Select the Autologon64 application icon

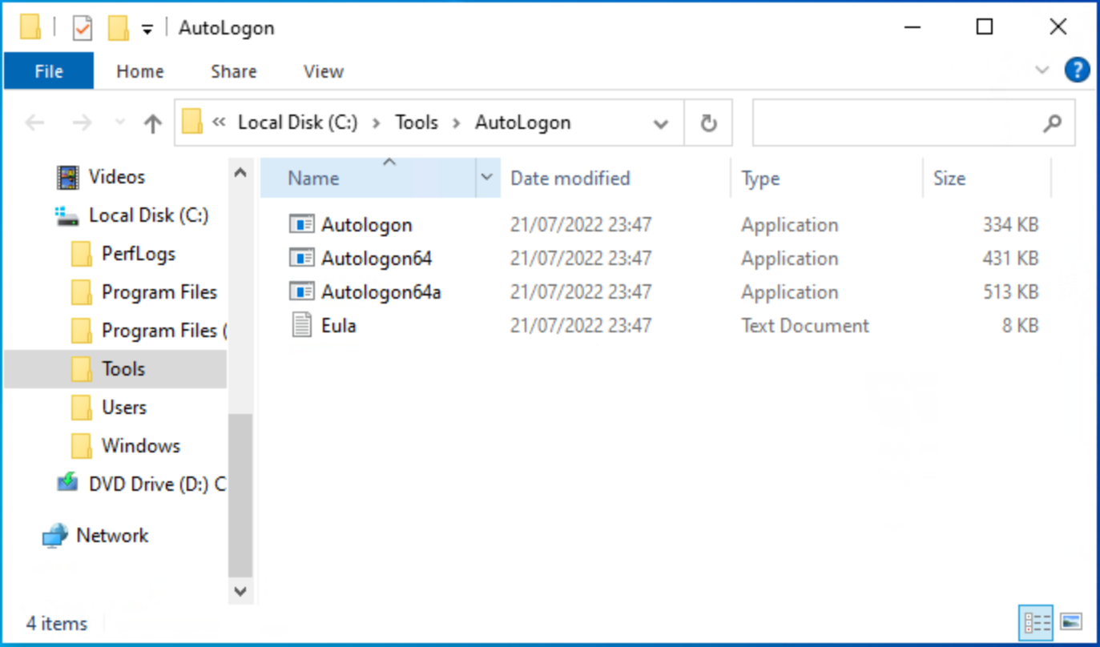[301, 259]
